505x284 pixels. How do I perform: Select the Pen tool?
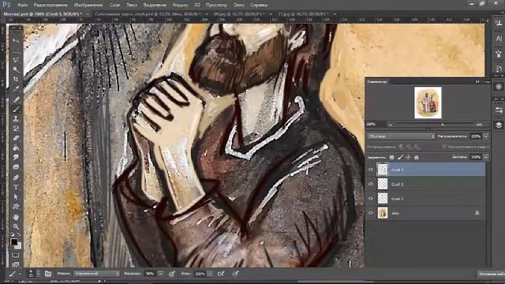tap(16, 177)
